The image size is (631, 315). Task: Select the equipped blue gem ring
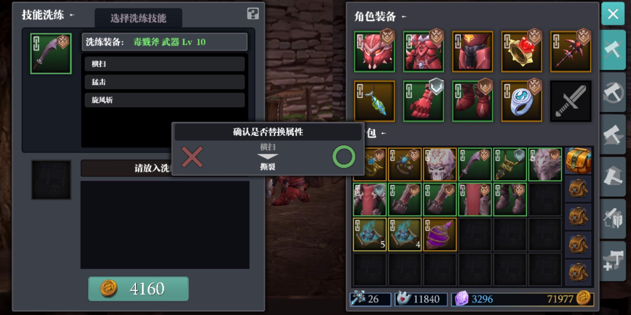522,101
